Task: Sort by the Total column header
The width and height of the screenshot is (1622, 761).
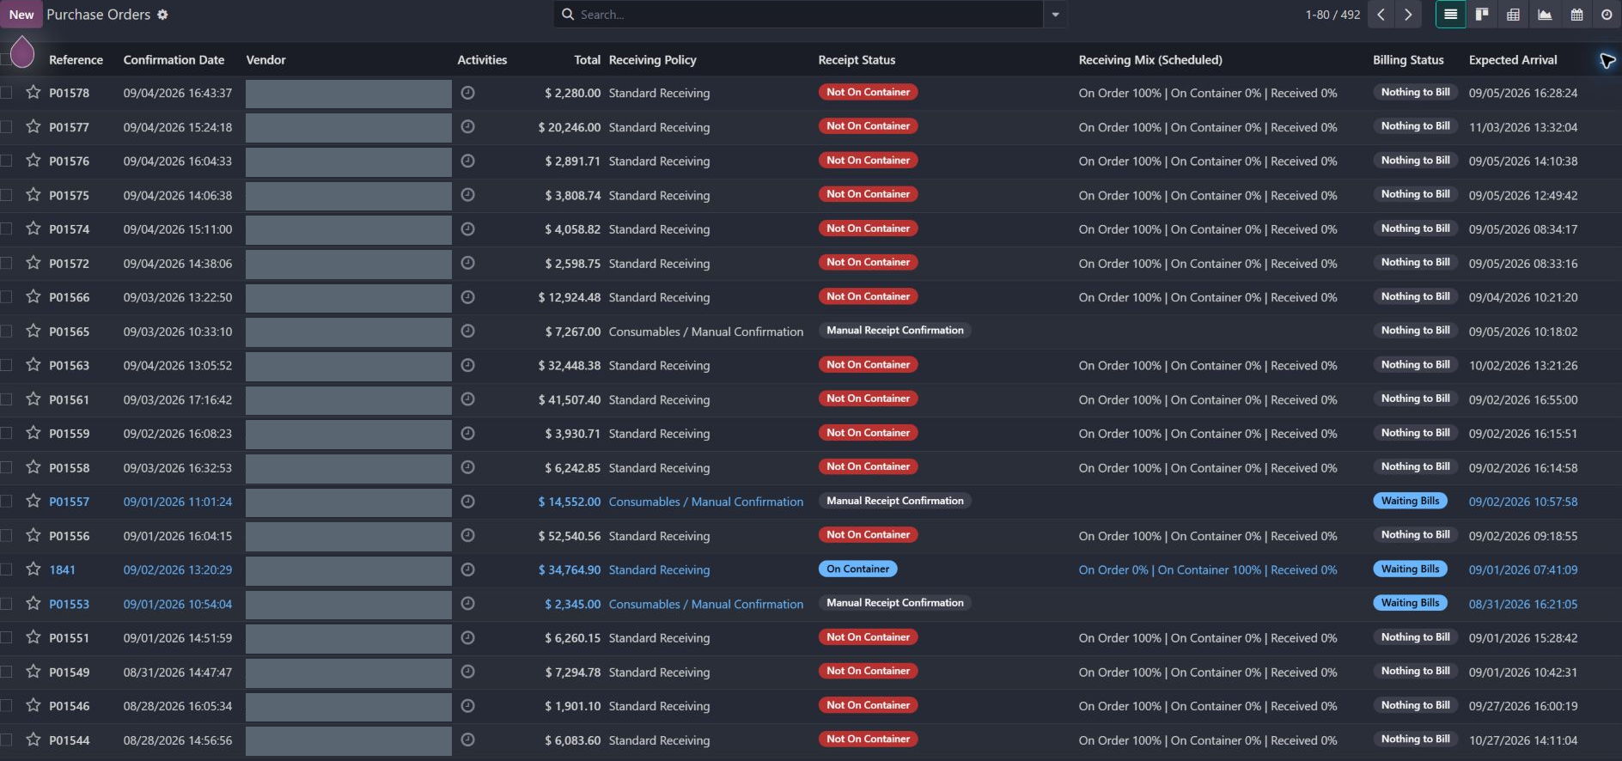Action: (588, 60)
